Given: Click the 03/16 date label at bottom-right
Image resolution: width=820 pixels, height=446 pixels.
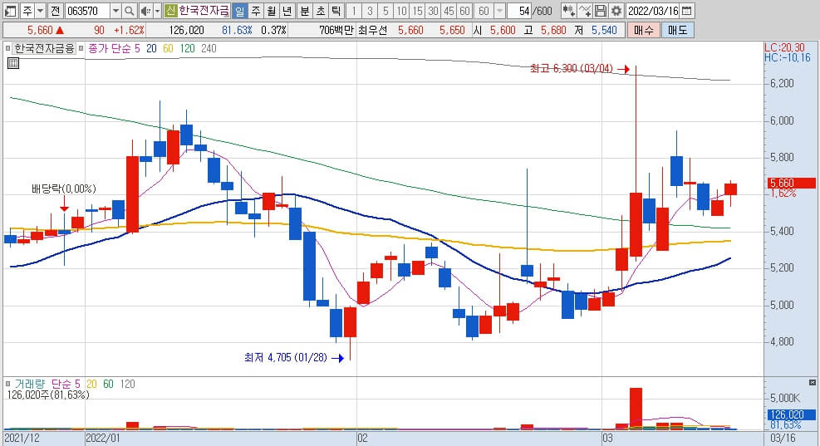Looking at the screenshot, I should tap(783, 439).
